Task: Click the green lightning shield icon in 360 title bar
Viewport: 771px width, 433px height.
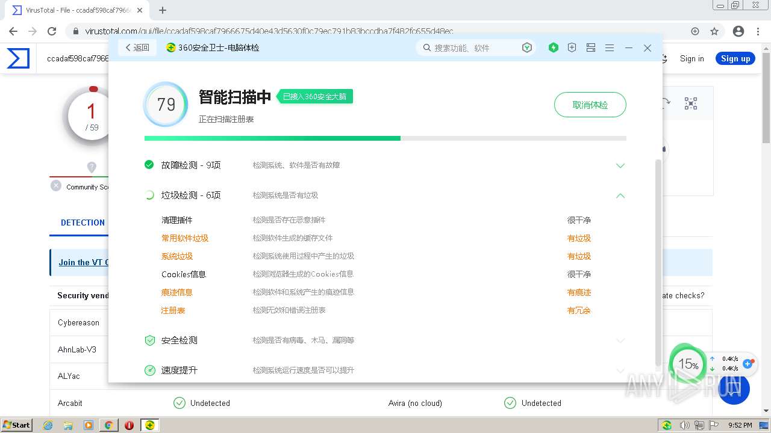Action: point(554,48)
